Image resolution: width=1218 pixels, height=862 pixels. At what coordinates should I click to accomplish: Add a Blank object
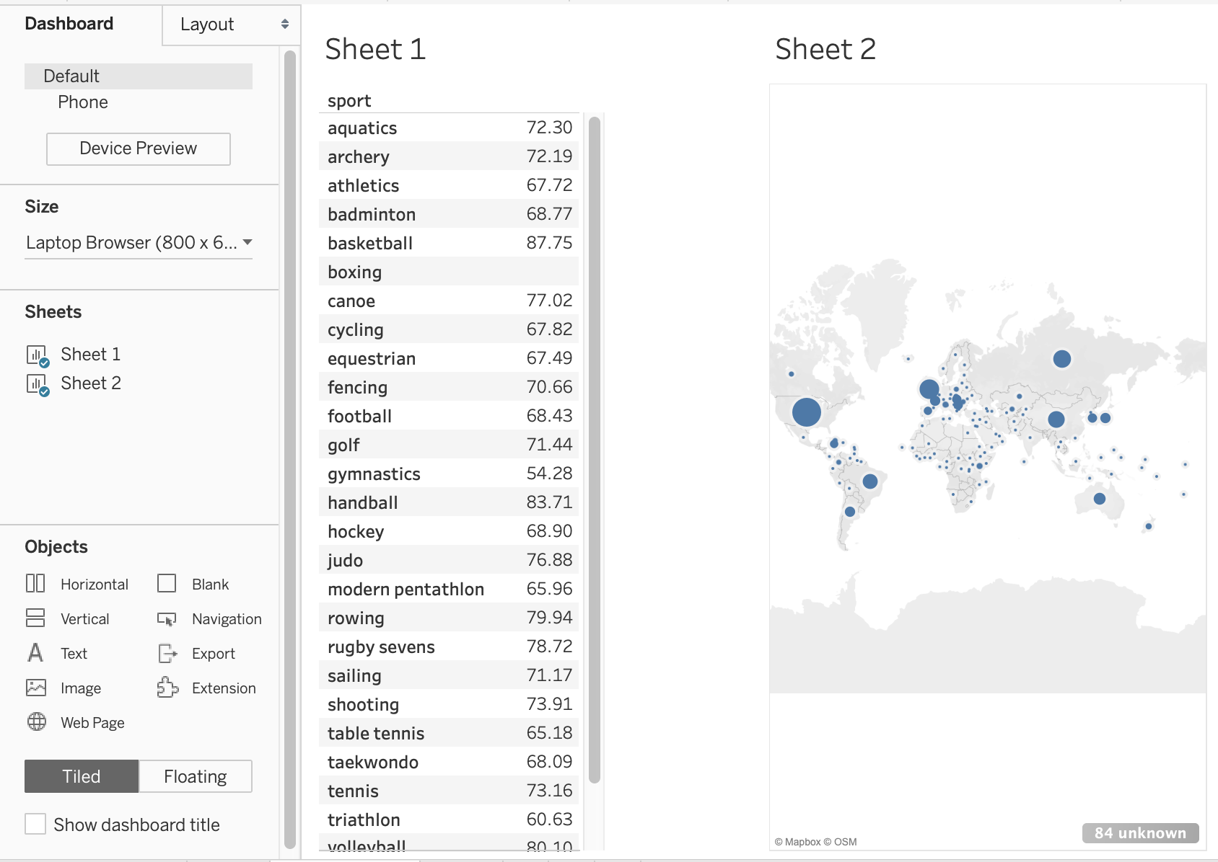pyautogui.click(x=167, y=584)
